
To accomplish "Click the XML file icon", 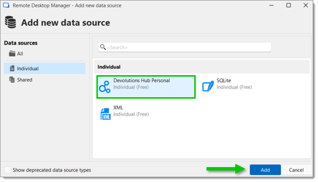I will click(106, 114).
